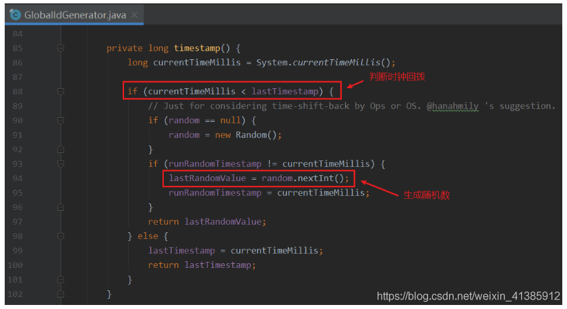Click line number 94 in the gutter

tap(18, 178)
